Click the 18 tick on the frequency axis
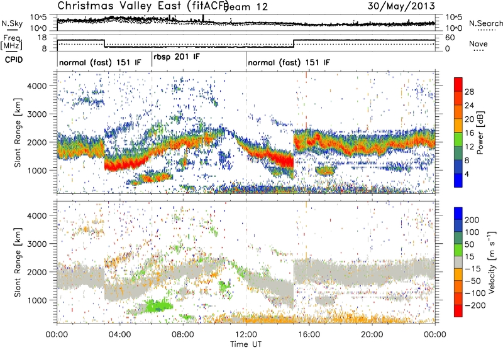The height and width of the screenshot is (348, 503). point(42,38)
